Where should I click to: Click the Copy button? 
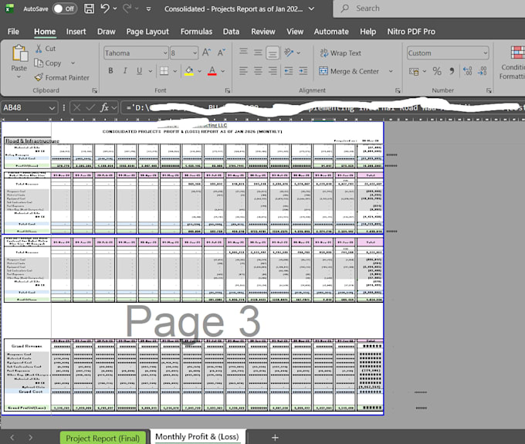pyautogui.click(x=48, y=63)
